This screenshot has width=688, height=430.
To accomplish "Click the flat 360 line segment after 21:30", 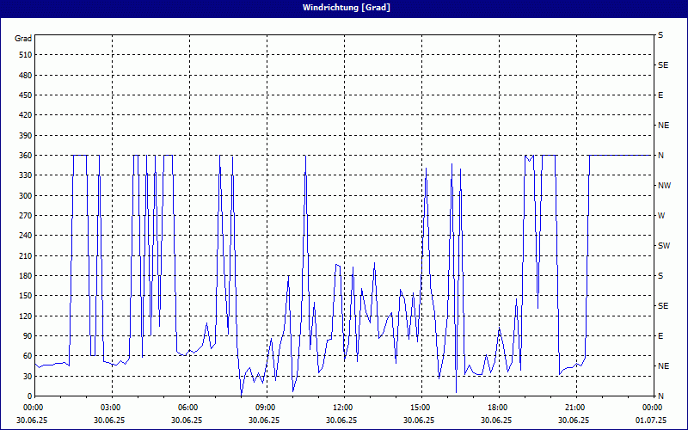I will click(x=619, y=155).
